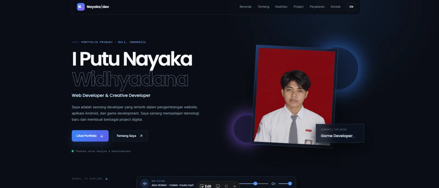This screenshot has width=439, height=188.
Task: Click the Game Developer exploring badge
Action: coord(340,133)
